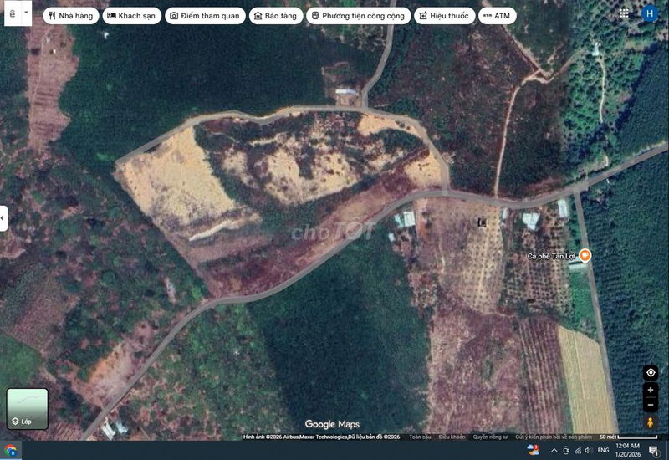
Task: Open Chrome from the Windows taskbar
Action: (10, 451)
